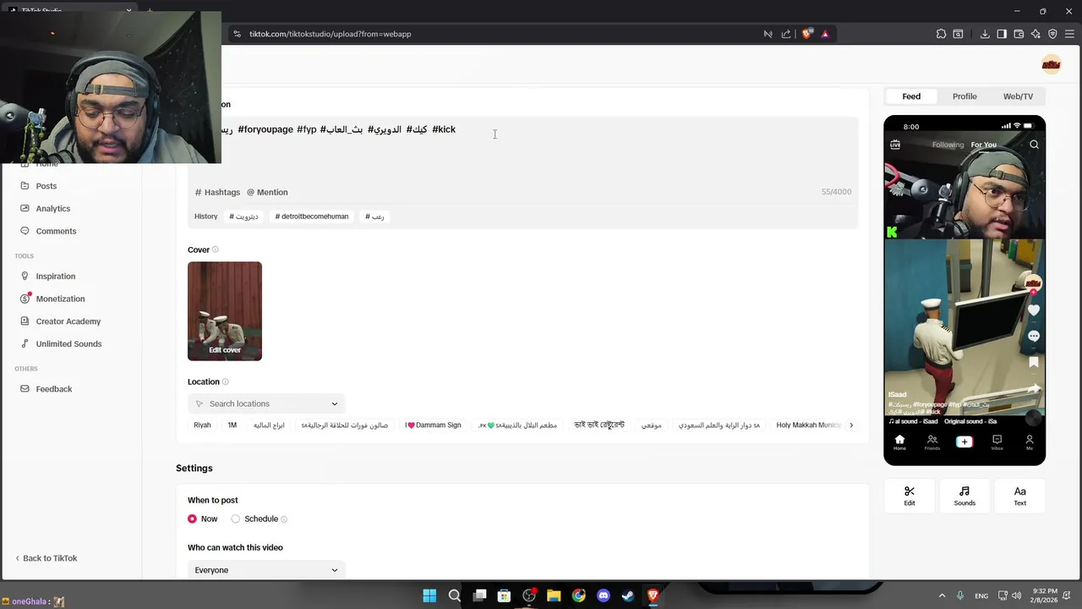Screen dimensions: 1082x609
Task: Go Back to TikTok link
Action: pyautogui.click(x=46, y=558)
